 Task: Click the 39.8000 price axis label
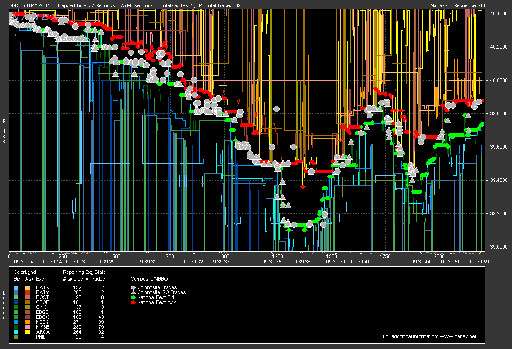[498, 113]
